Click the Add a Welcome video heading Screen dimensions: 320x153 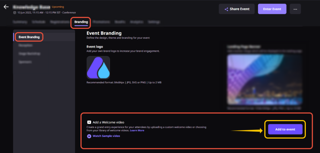108,122
